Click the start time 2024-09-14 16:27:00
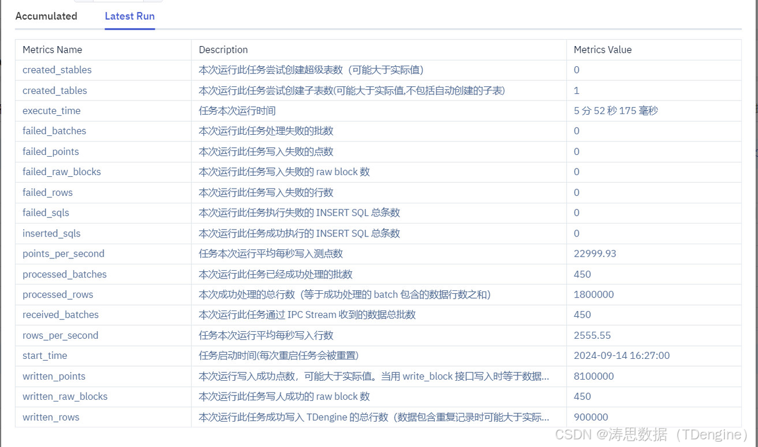This screenshot has width=758, height=447. click(x=622, y=355)
